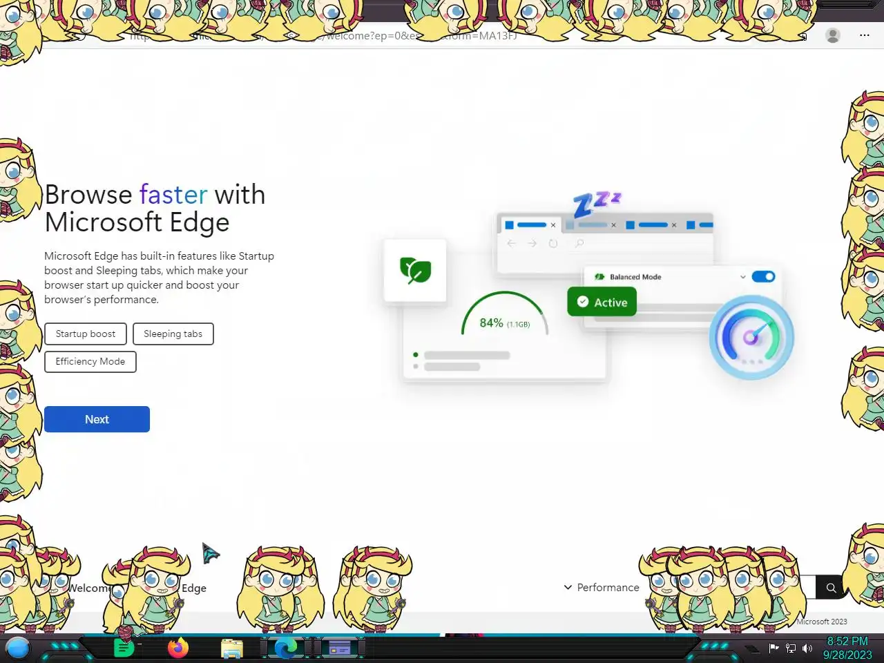Expand the Balanced Mode dropdown chevron
The image size is (884, 663).
pyautogui.click(x=743, y=277)
